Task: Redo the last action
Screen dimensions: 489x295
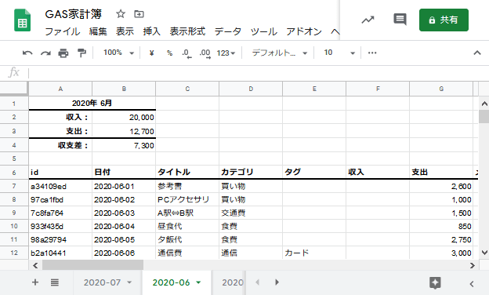Action: coord(45,53)
